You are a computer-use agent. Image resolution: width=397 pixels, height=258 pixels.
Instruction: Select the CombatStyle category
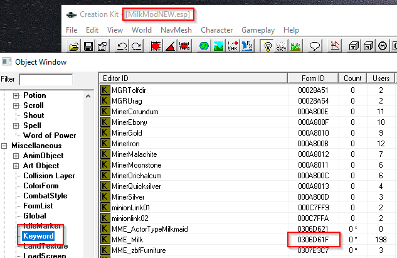(x=45, y=196)
